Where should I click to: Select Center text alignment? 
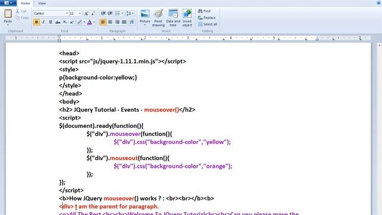point(110,22)
